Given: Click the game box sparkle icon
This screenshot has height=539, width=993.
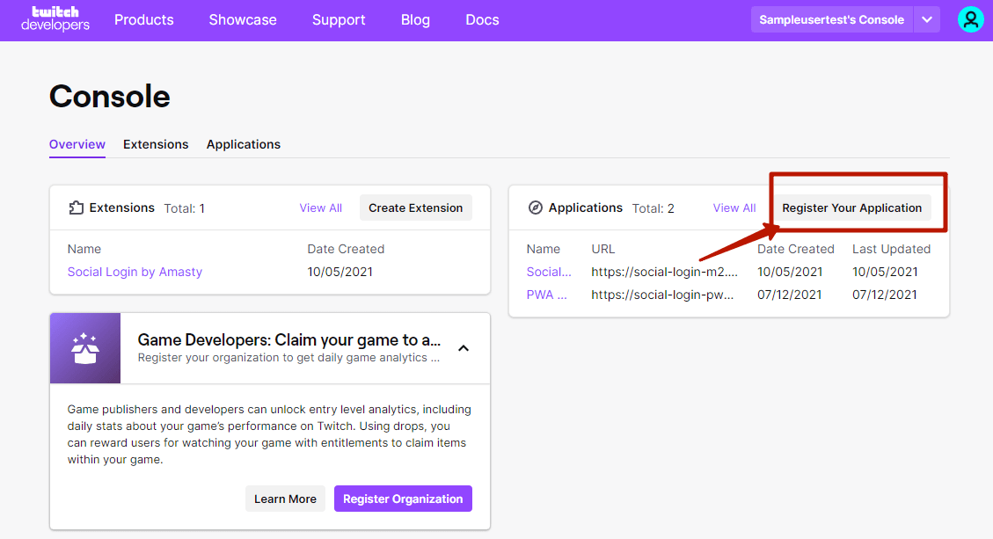Looking at the screenshot, I should (x=84, y=348).
